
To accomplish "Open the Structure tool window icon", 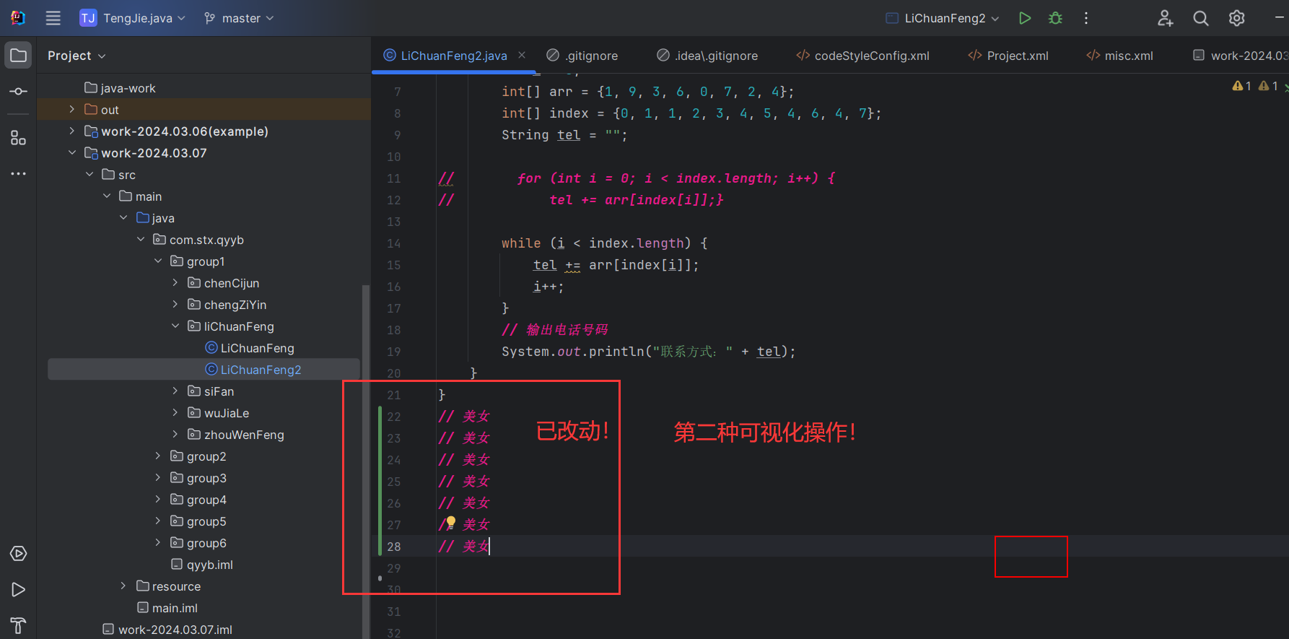I will [x=19, y=138].
